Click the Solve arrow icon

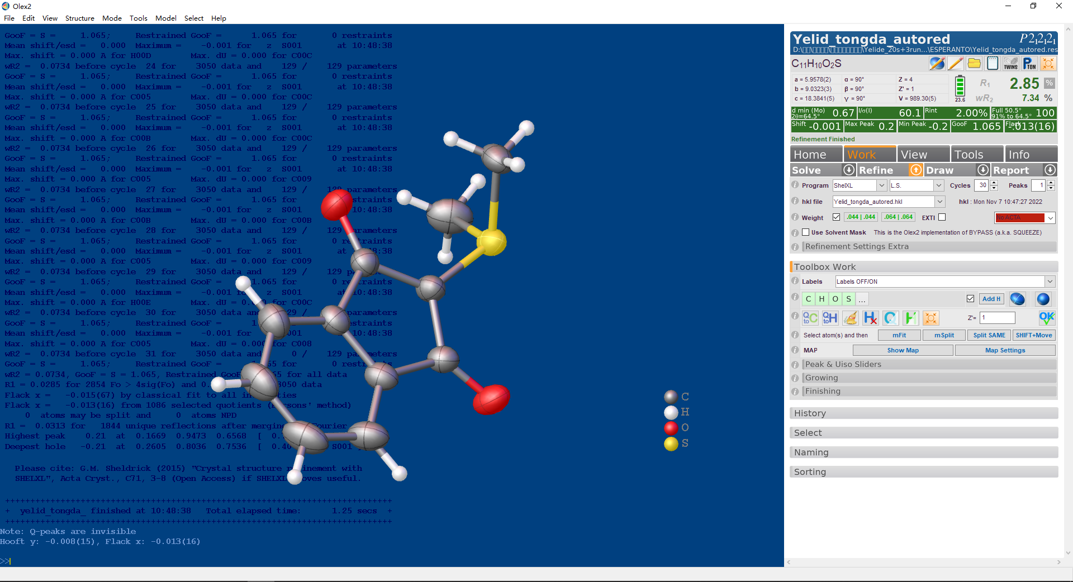click(x=849, y=170)
